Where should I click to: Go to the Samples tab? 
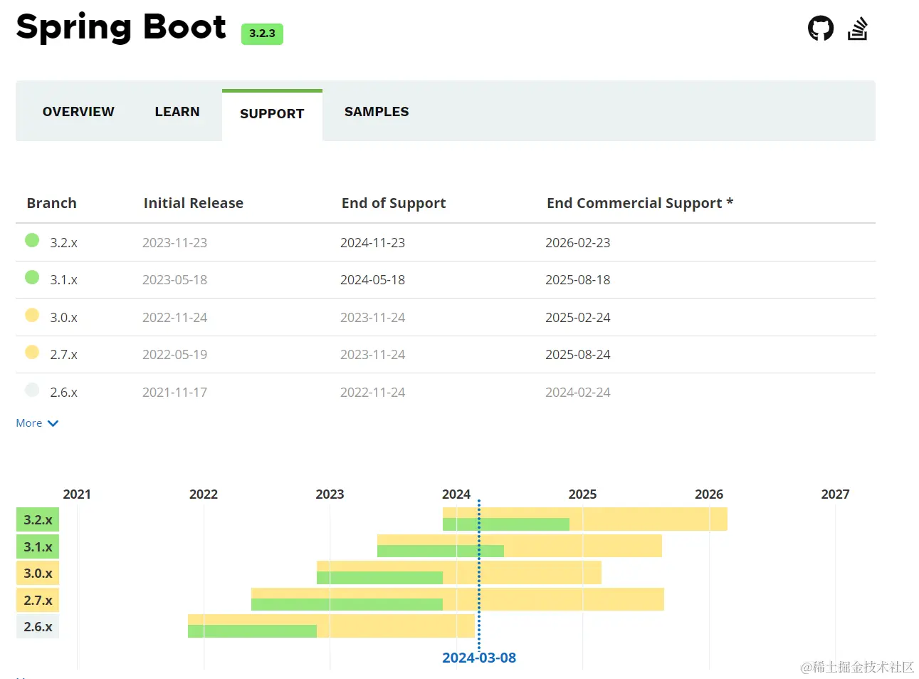377,112
